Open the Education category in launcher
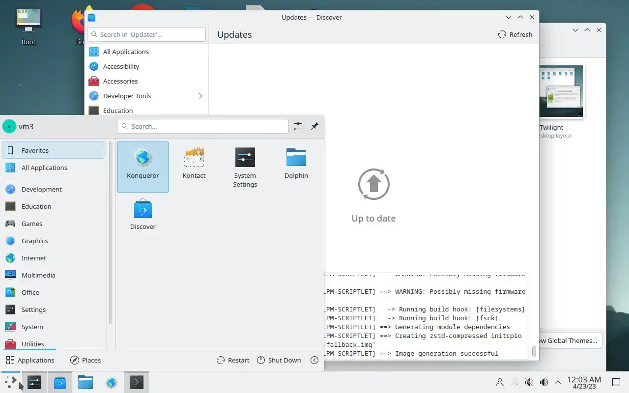 point(53,206)
